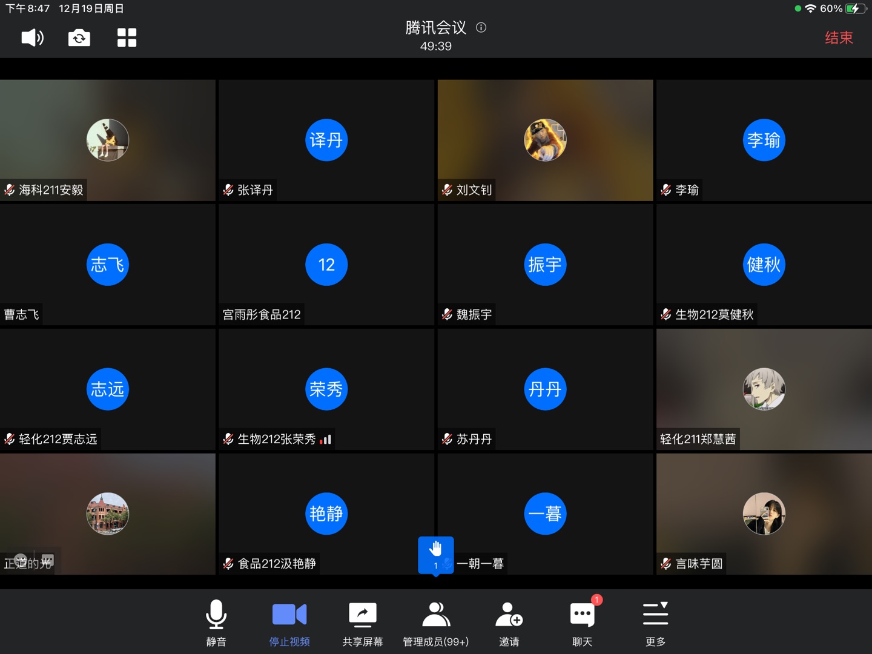This screenshot has width=872, height=654.
Task: Open 管理成员(99+) members panel
Action: click(x=435, y=623)
